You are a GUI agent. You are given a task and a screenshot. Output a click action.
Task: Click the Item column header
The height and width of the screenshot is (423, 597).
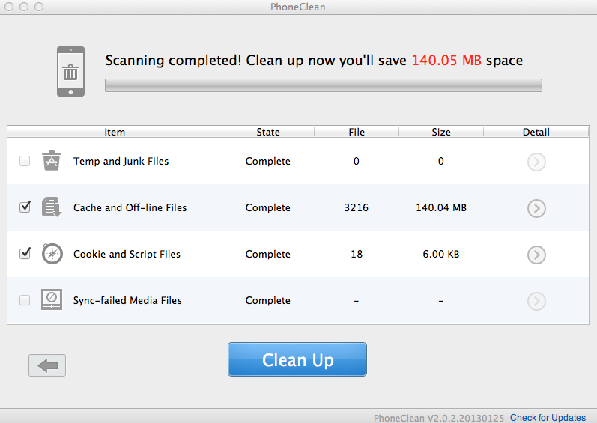tap(115, 132)
